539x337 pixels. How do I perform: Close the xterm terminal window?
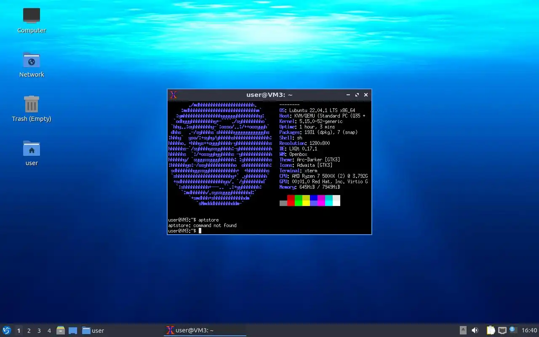pyautogui.click(x=366, y=95)
